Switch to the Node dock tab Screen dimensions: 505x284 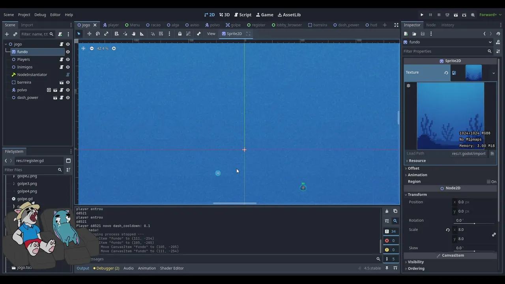pos(431,25)
